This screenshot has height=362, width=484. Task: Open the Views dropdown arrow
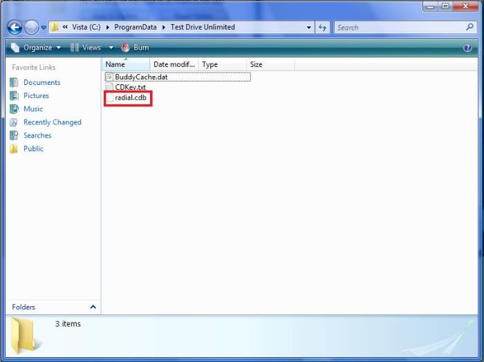coord(111,48)
